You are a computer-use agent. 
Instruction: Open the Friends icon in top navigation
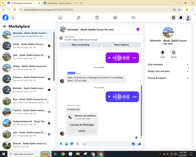(x=78, y=18)
